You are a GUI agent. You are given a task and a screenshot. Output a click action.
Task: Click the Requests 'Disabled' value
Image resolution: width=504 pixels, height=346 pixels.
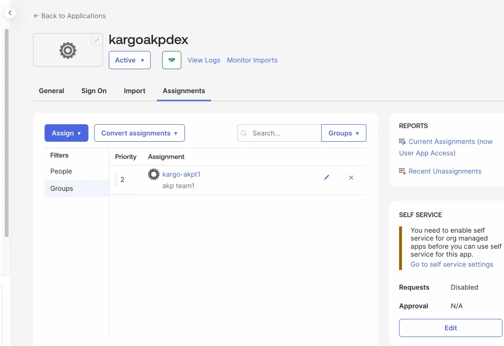point(465,287)
